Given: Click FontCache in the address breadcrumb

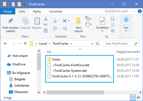Looking at the screenshot, I should 61,44.
